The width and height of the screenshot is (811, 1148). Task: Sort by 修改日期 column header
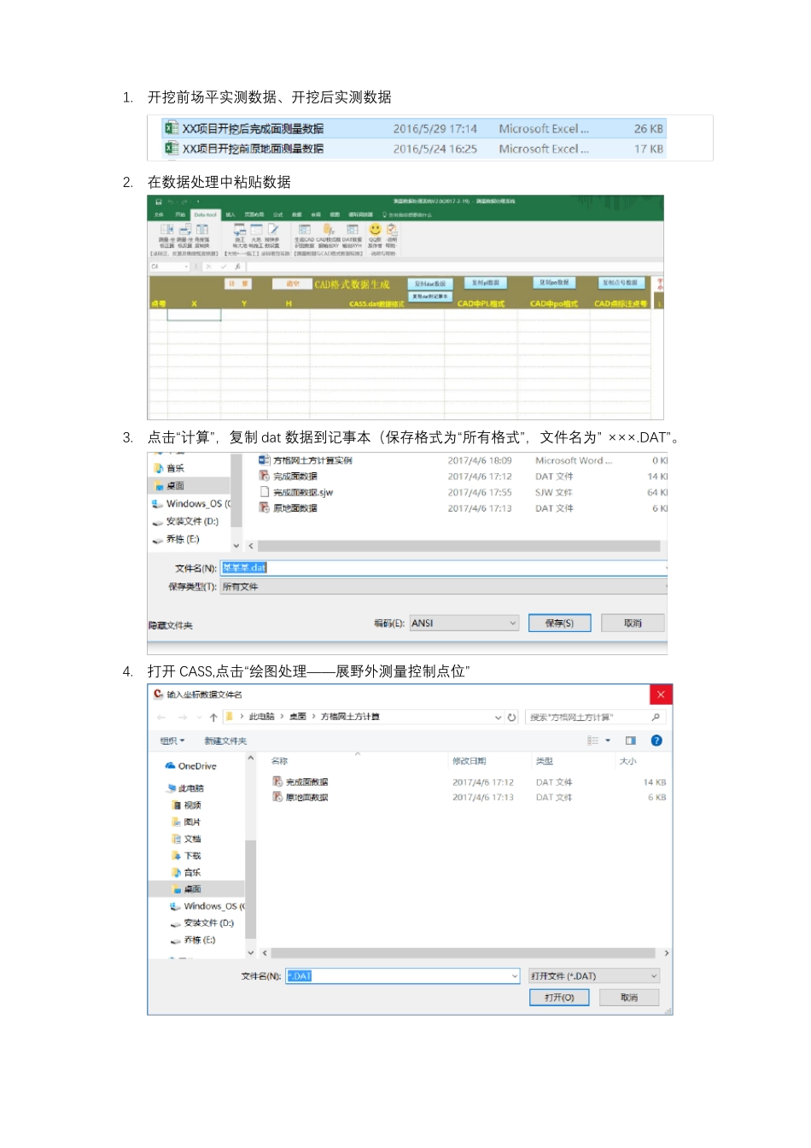(469, 761)
